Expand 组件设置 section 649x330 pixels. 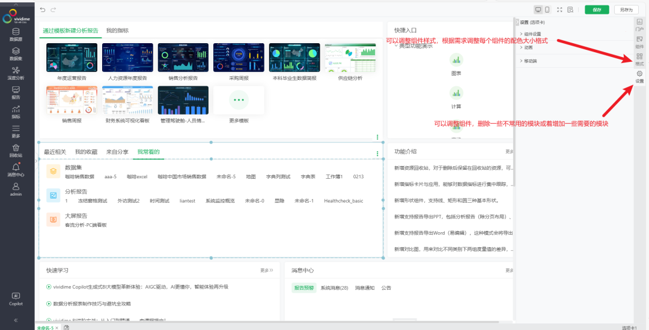point(530,34)
